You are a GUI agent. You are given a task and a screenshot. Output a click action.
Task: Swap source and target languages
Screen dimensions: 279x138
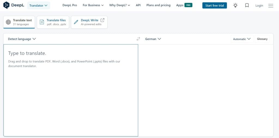[x=138, y=39]
